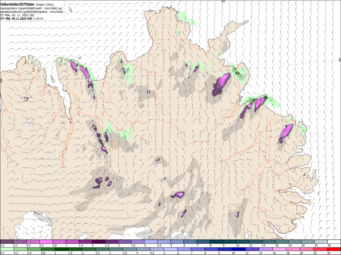Click the 'slydda/snjókoma' legend description line
Screen dimensions: 341x255
point(32,12)
